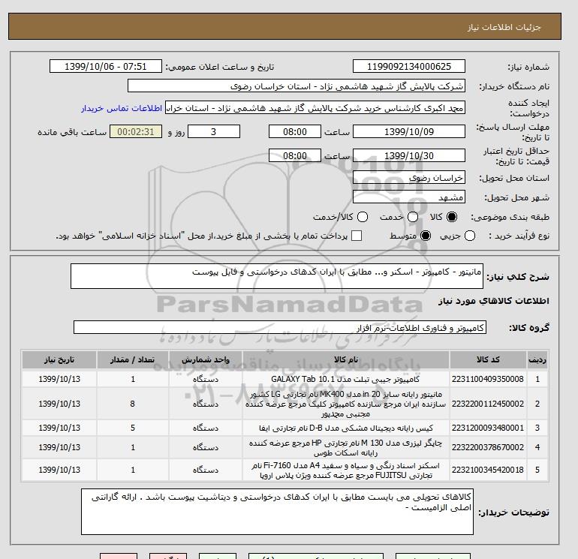
Task: Click the need date in the FUJITSU scanner row
Action: click(x=59, y=470)
